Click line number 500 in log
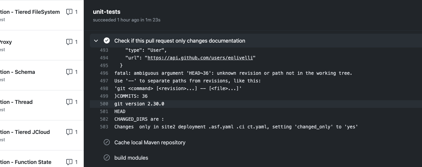 point(104,104)
